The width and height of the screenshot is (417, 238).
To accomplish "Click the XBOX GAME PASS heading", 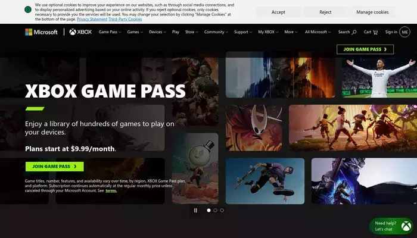I will click(105, 91).
